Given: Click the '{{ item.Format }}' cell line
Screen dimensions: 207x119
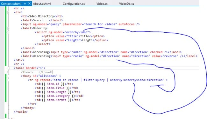Looking at the screenshot, I should pos(58,100).
